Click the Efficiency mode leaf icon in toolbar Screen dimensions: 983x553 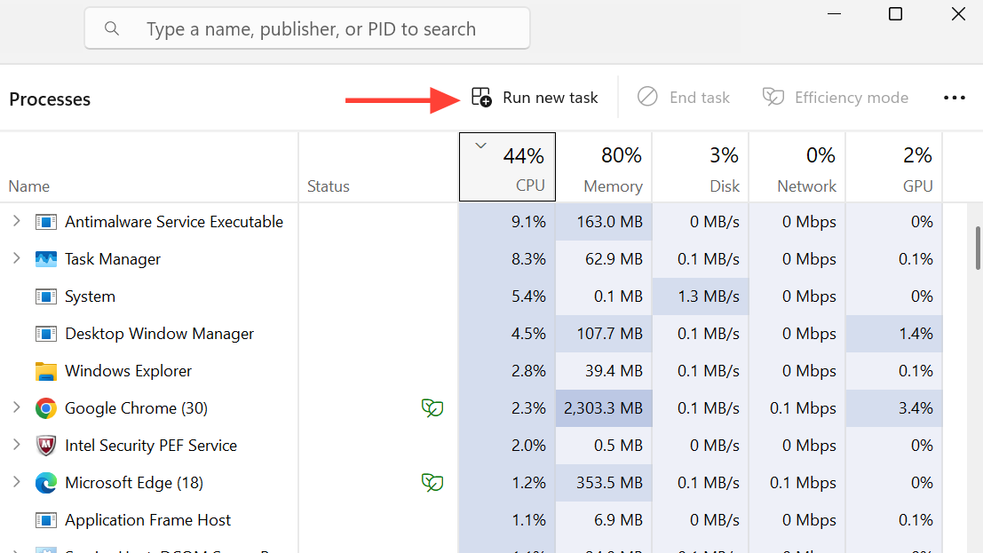pyautogui.click(x=773, y=97)
